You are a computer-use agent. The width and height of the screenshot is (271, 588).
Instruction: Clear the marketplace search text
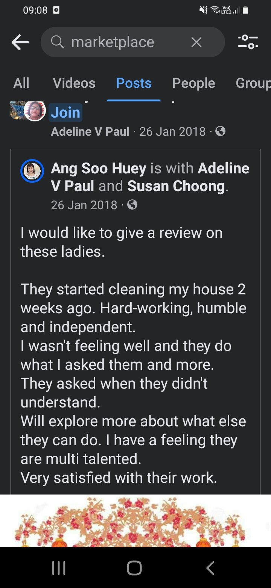[x=196, y=43]
